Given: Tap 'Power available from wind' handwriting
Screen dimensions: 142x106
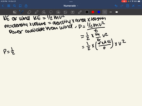Looking at the screenshot, I should (x=41, y=29).
